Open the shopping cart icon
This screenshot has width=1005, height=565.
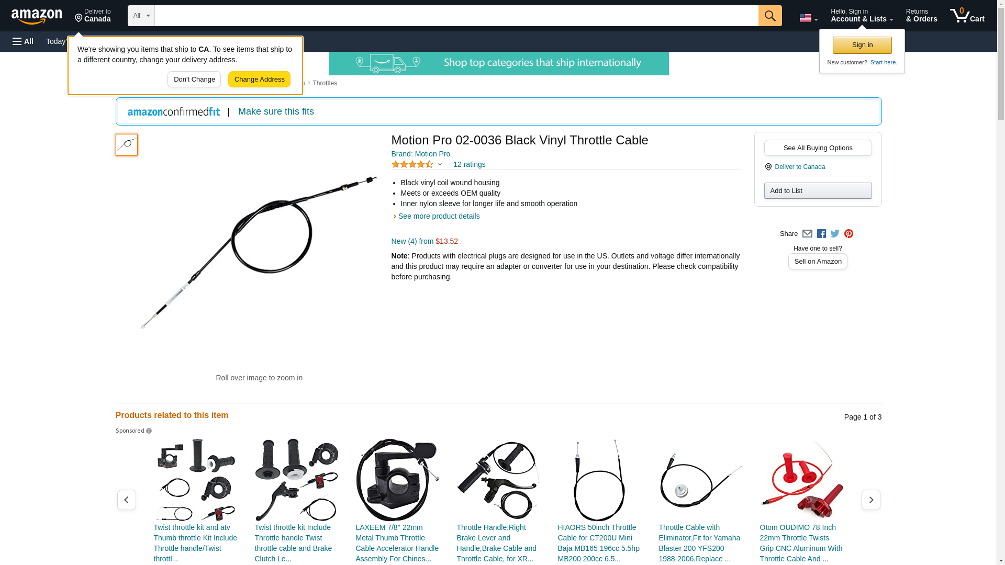coord(967,16)
